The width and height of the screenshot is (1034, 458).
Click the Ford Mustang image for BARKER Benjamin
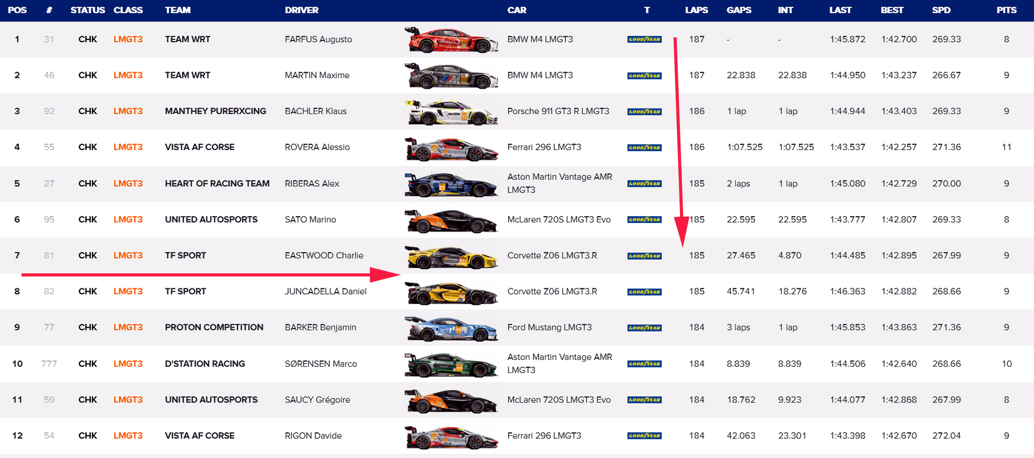pos(451,328)
